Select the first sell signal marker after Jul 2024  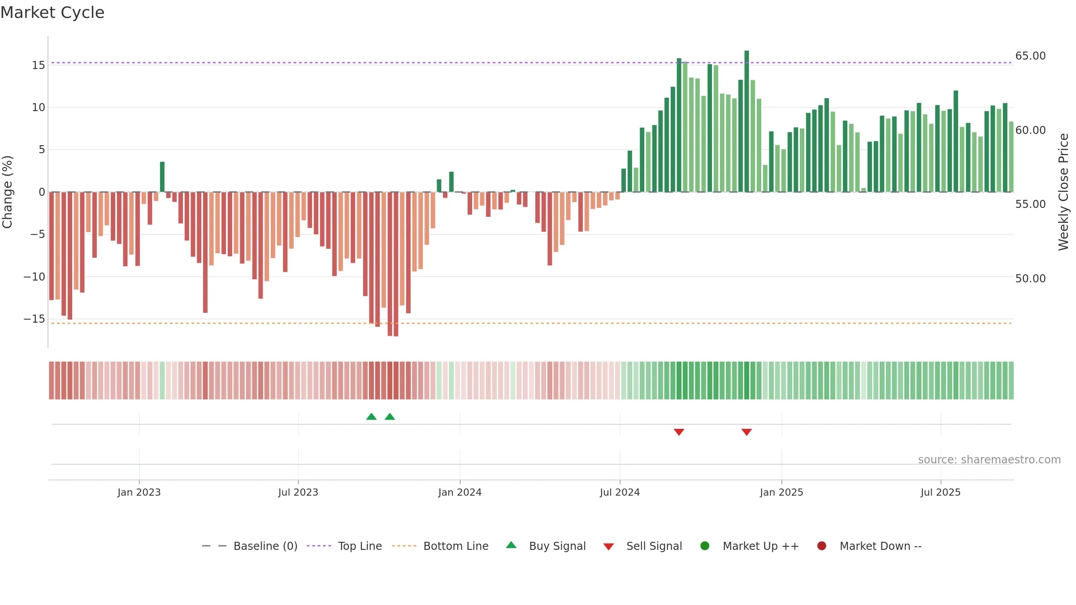(x=679, y=432)
